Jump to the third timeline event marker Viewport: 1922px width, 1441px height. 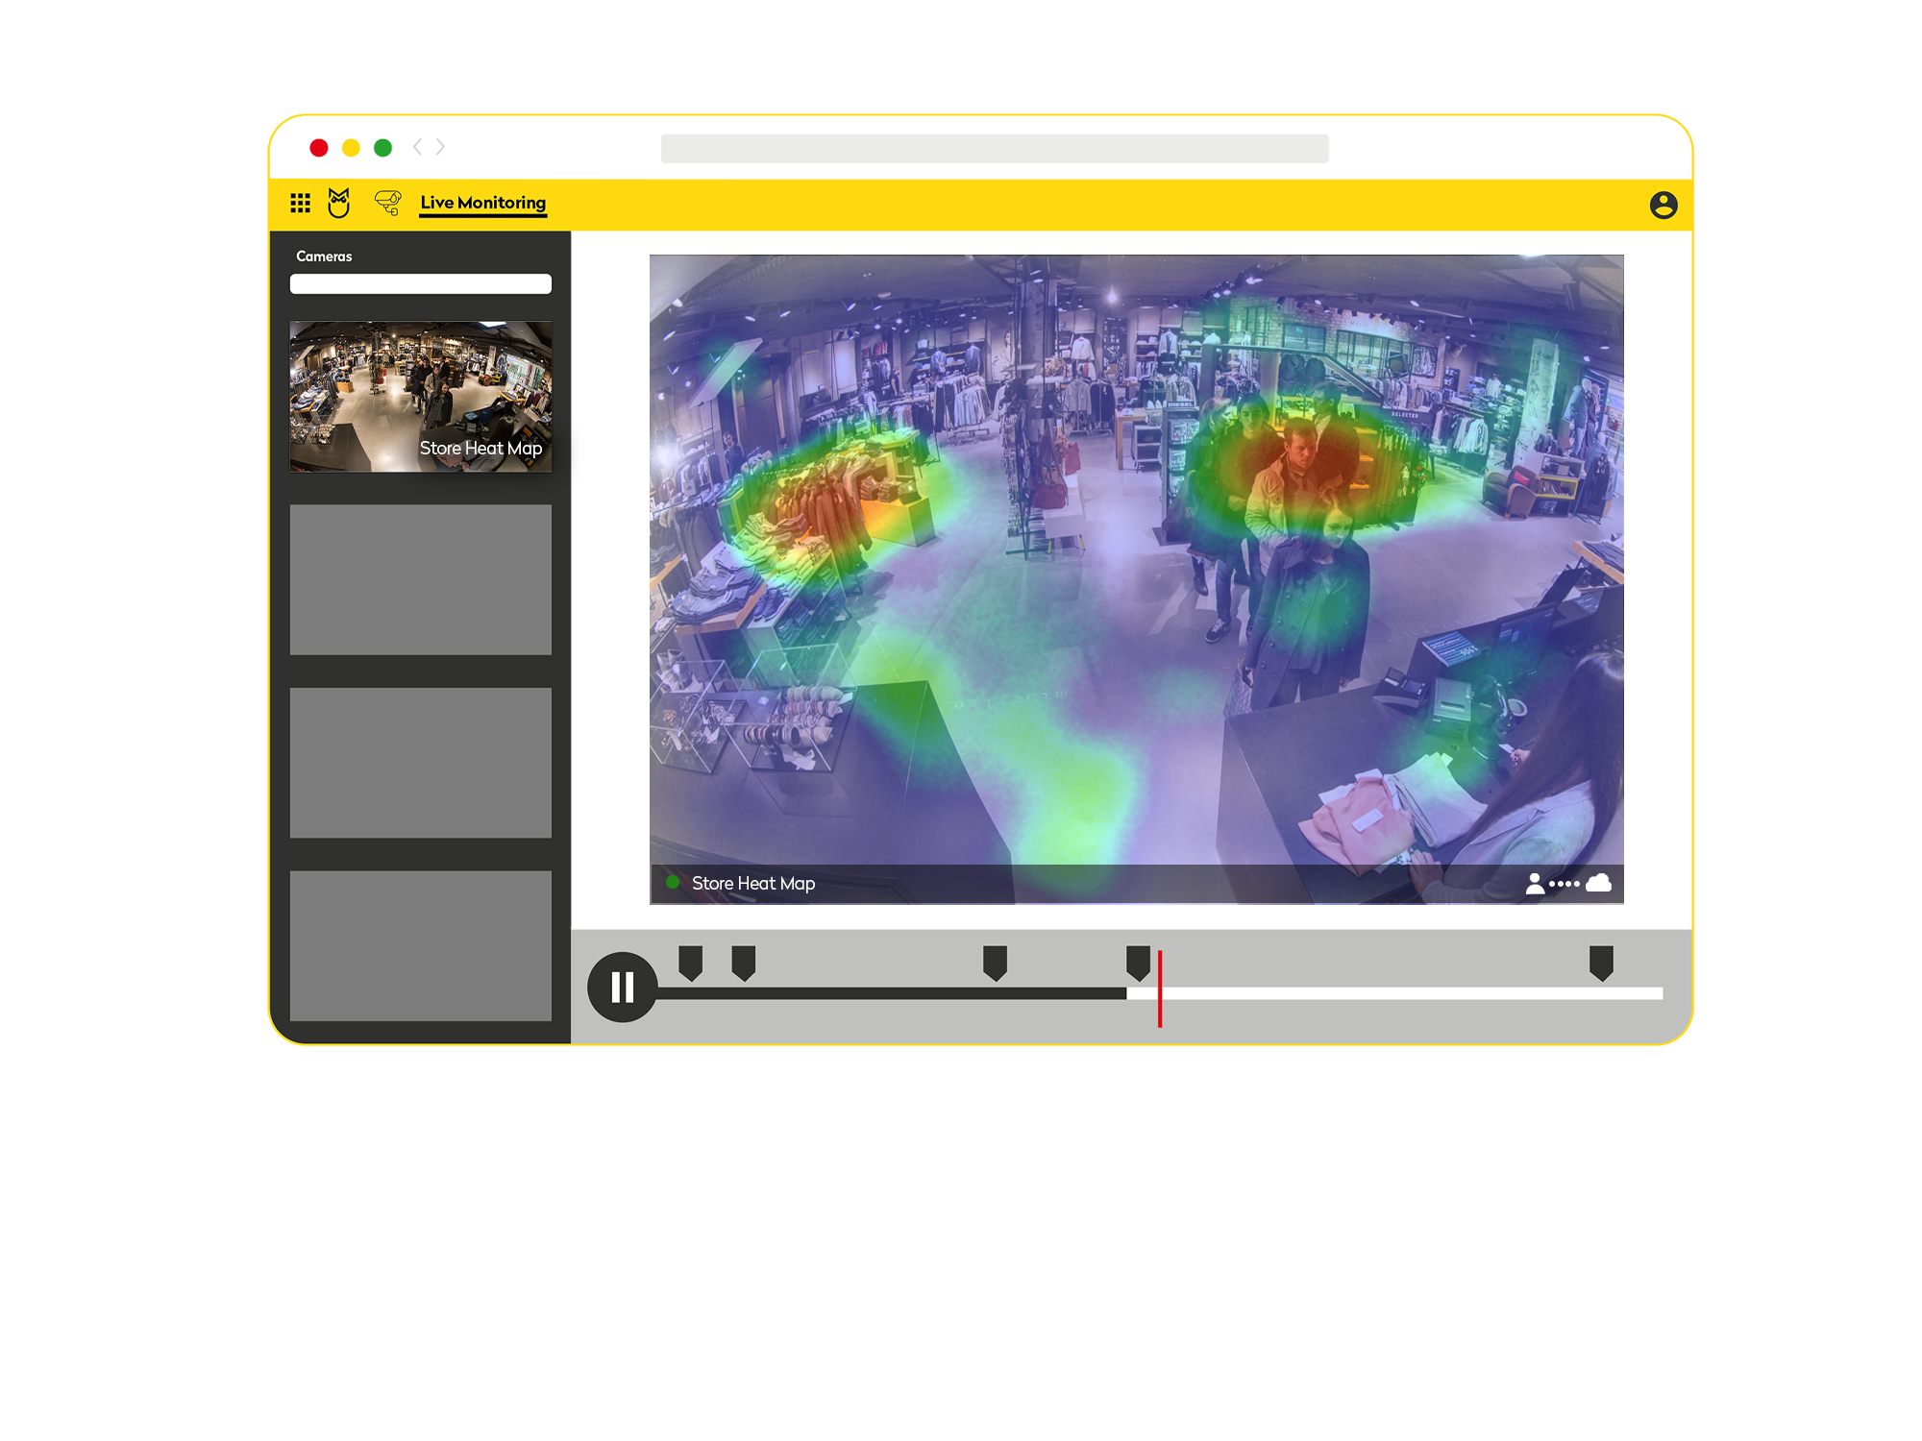pos(995,963)
